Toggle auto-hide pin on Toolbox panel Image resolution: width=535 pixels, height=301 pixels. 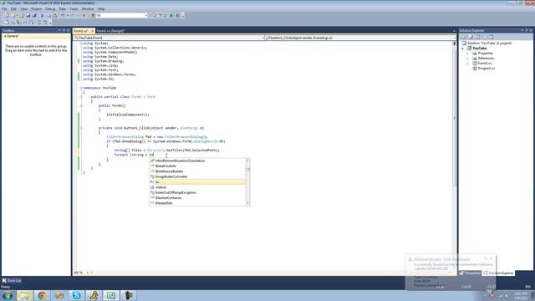[64, 30]
